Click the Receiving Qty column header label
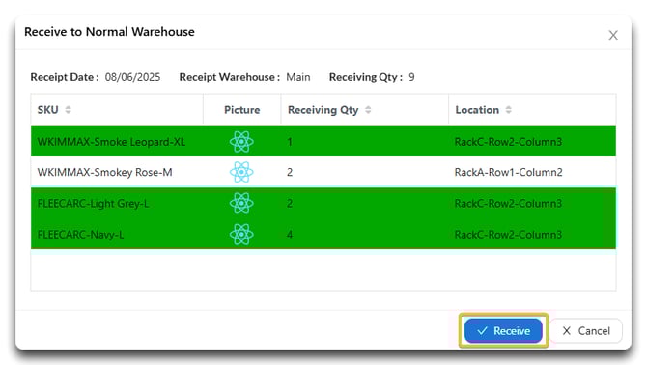This screenshot has width=647, height=365. point(323,110)
